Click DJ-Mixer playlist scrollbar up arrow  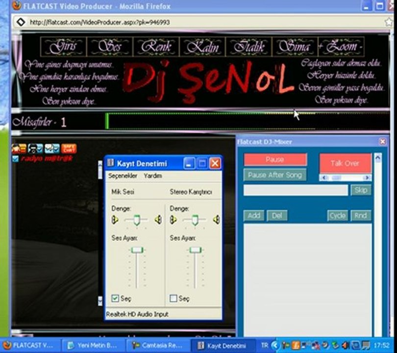pyautogui.click(x=378, y=158)
